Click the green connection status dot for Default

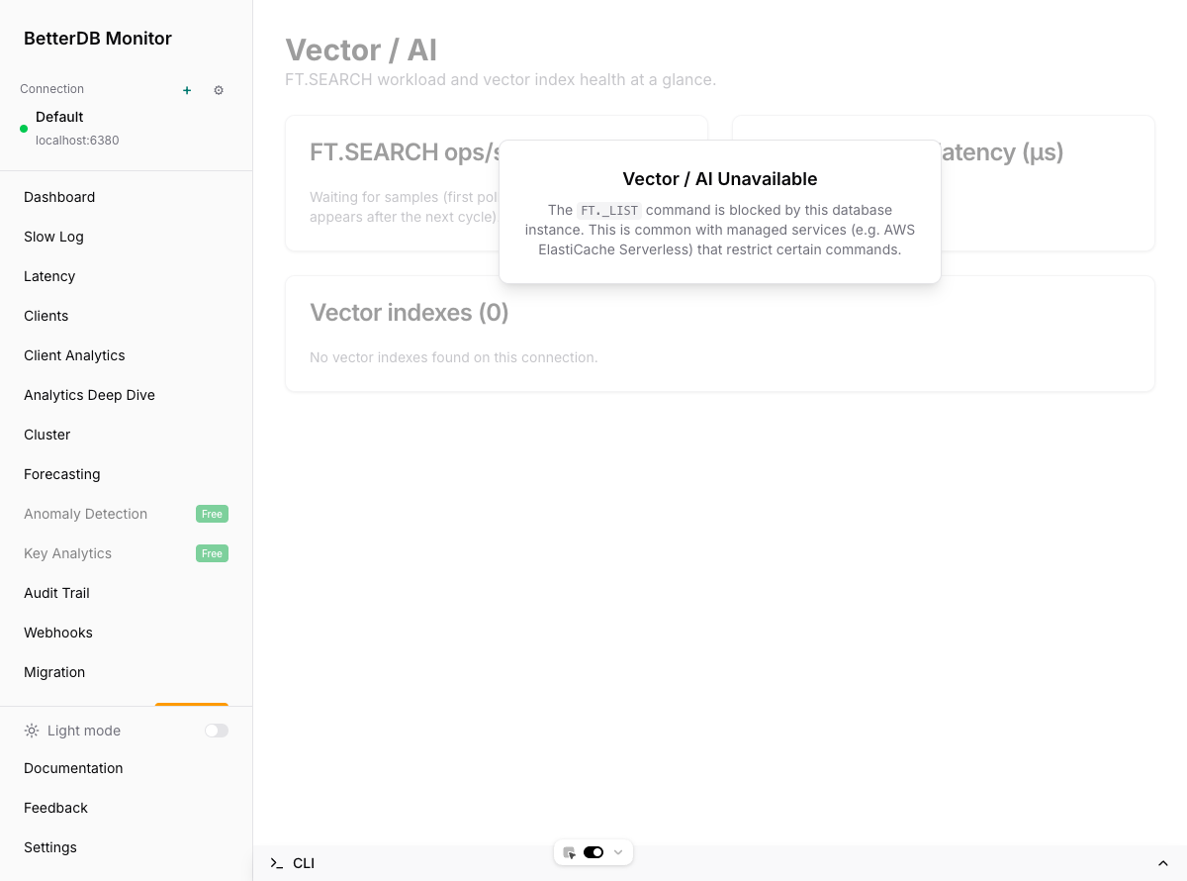point(22,128)
